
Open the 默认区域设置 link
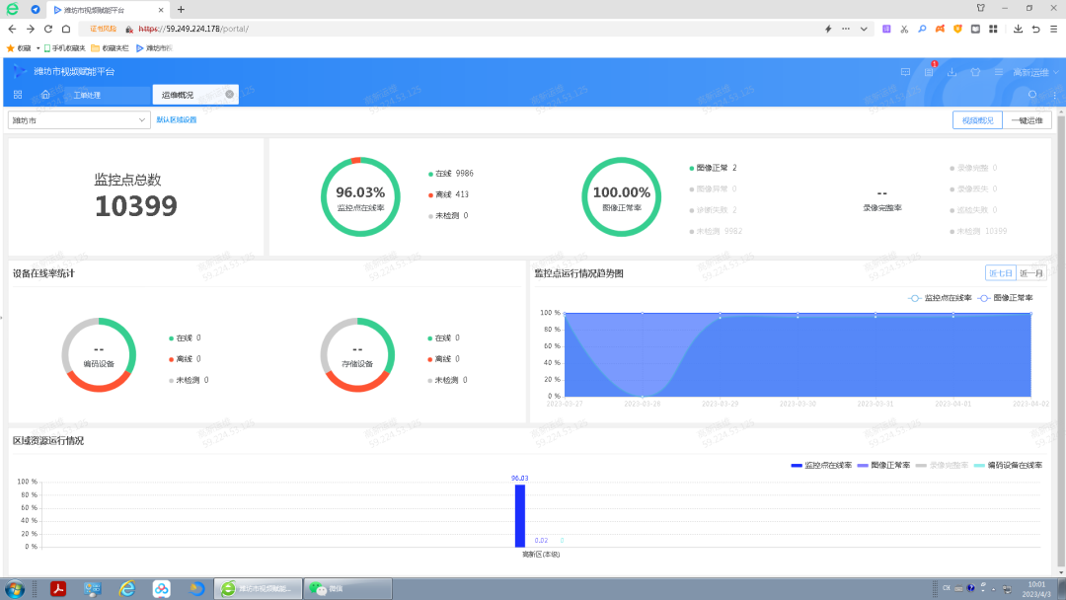pos(176,119)
